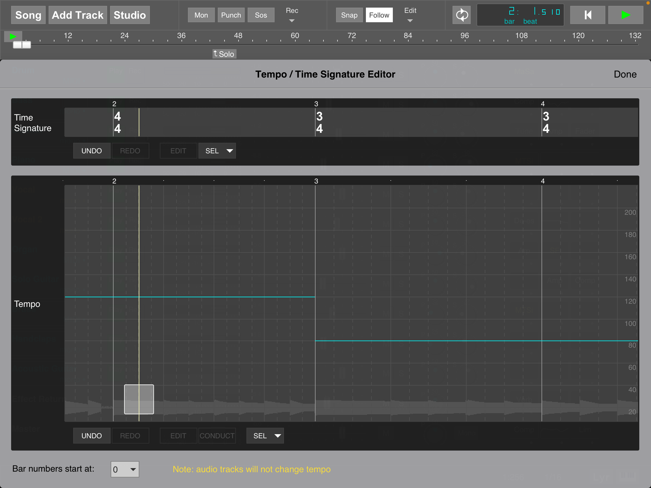Image resolution: width=651 pixels, height=488 pixels.
Task: Click the tempo line at 80 BPM
Action: pyautogui.click(x=477, y=341)
